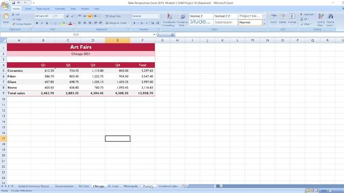Apply yellow fill color
This screenshot has width=344, height=193.
(x=63, y=23)
